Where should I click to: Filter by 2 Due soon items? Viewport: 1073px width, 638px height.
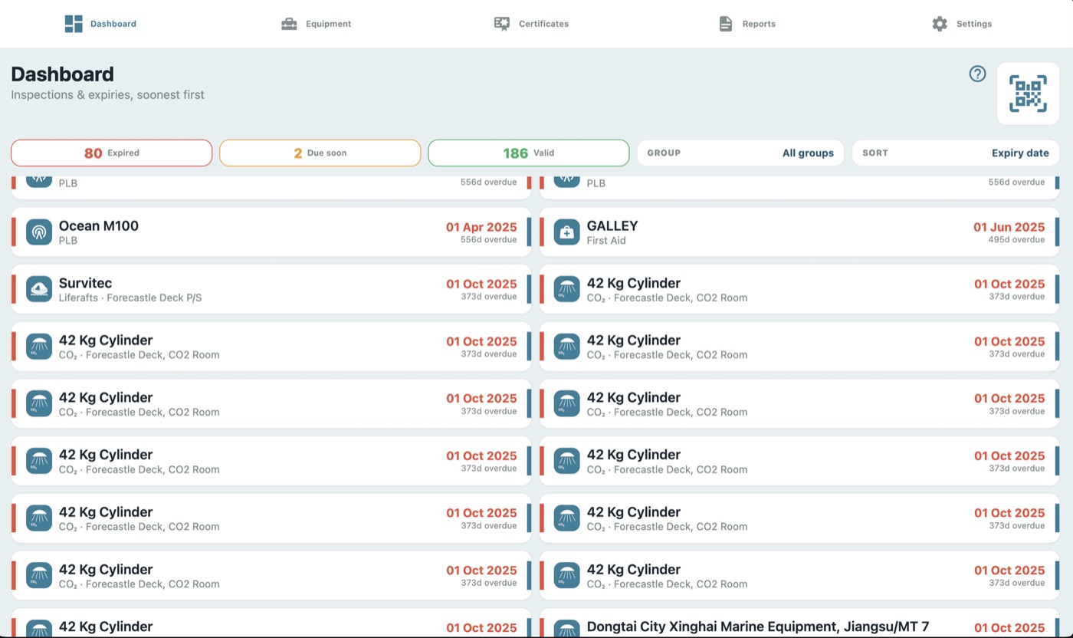tap(320, 153)
